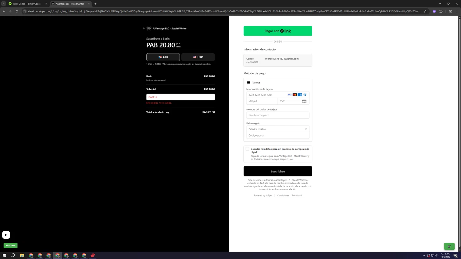
Task: Open the tab search dropdown arrow
Action: [x=4, y=4]
